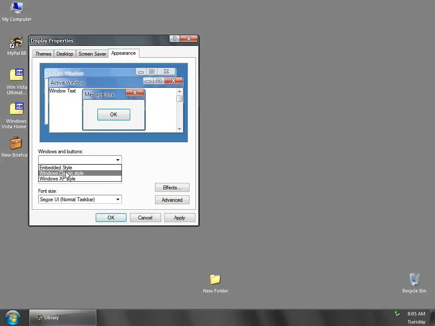Open the Start menu orb
This screenshot has width=435, height=326.
point(13,318)
